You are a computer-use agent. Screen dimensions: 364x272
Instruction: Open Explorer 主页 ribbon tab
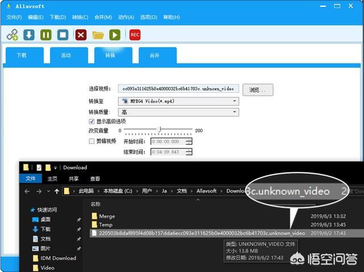tap(52, 178)
